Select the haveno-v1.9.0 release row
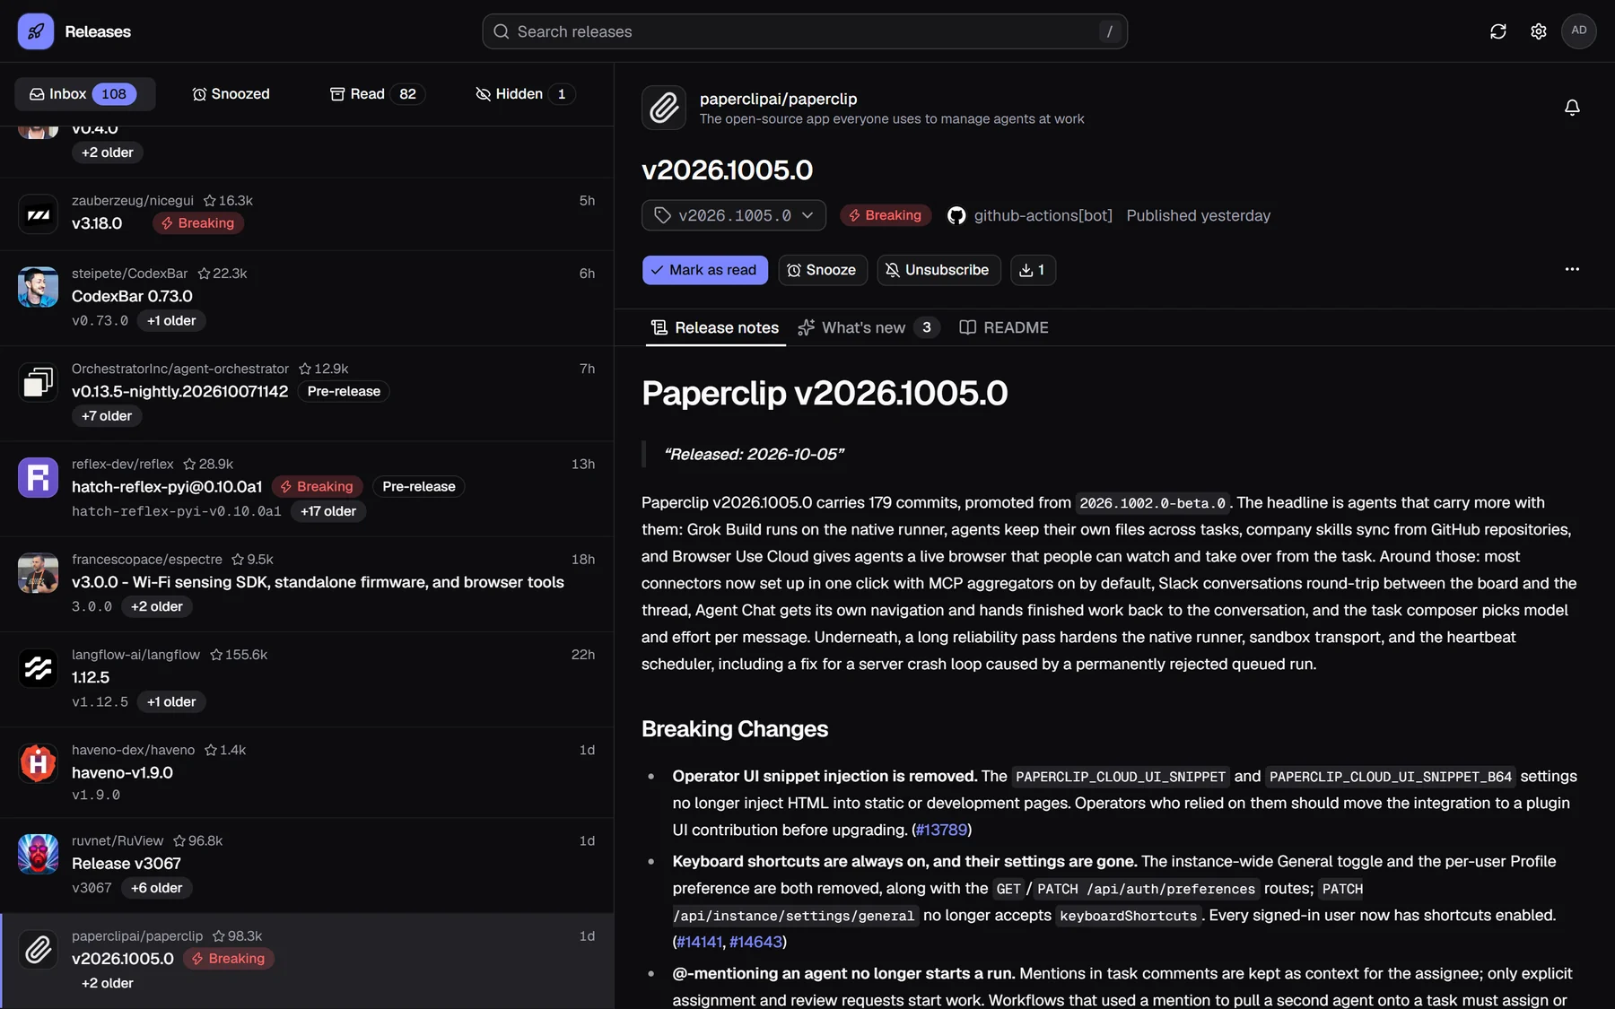The image size is (1615, 1009). tap(307, 772)
